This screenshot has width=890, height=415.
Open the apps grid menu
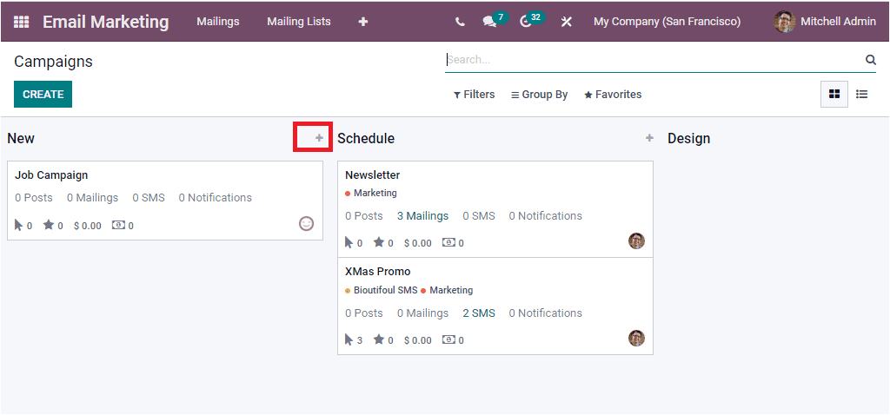pos(21,22)
